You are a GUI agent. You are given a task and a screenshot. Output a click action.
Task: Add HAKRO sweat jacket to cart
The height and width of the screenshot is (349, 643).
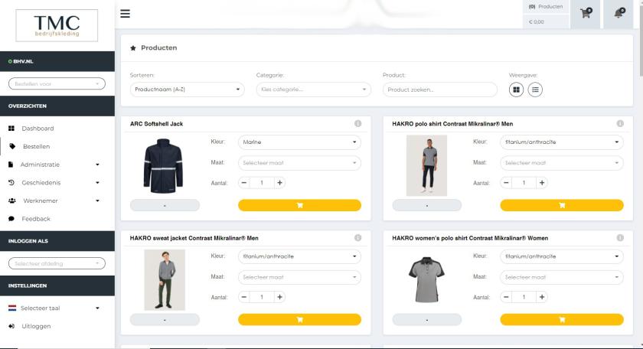click(300, 319)
